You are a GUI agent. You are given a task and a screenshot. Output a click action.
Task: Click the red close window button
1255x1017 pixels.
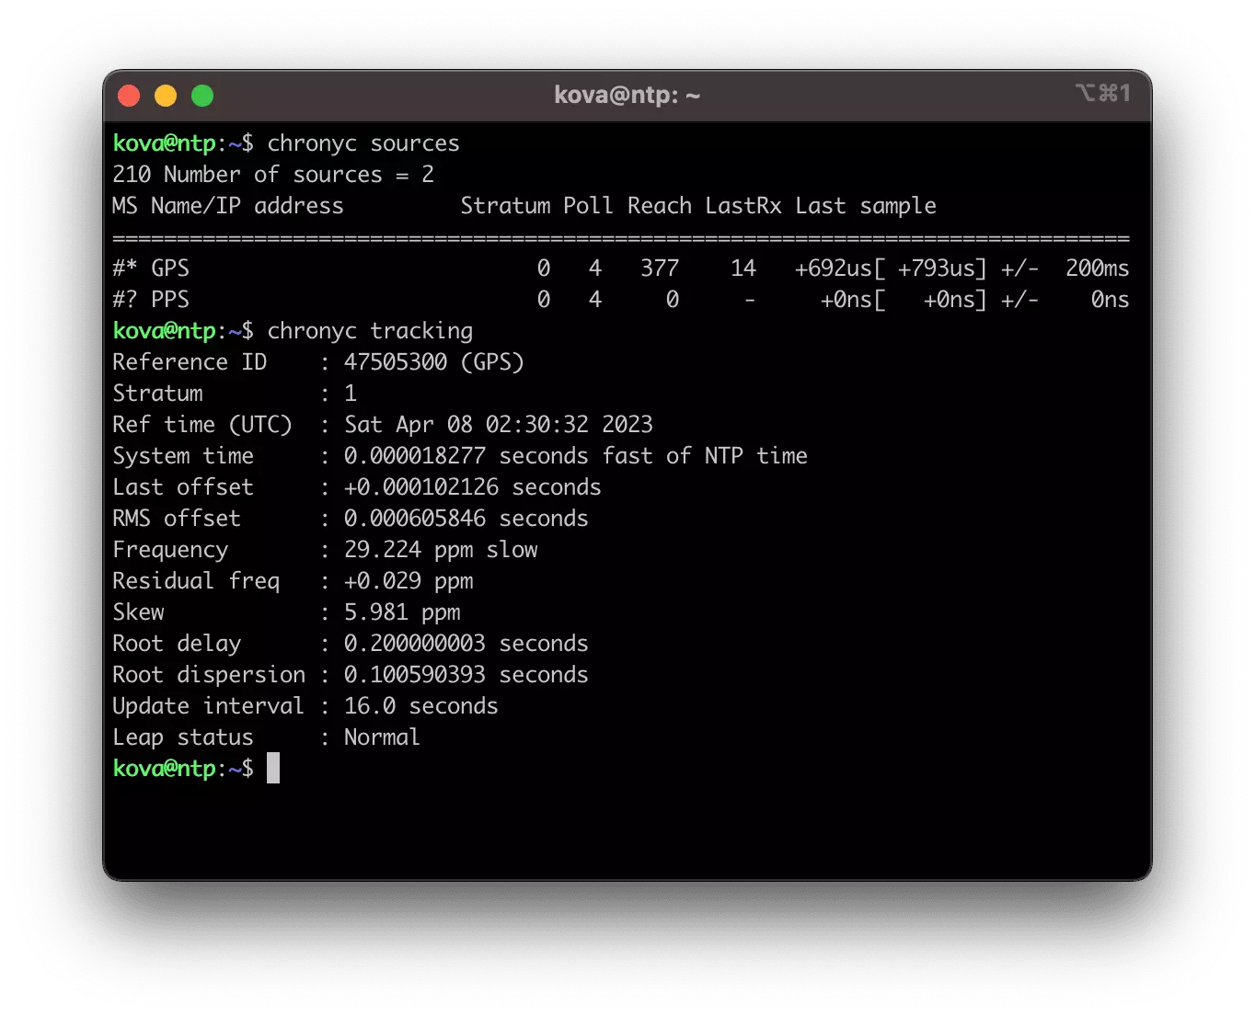[129, 96]
